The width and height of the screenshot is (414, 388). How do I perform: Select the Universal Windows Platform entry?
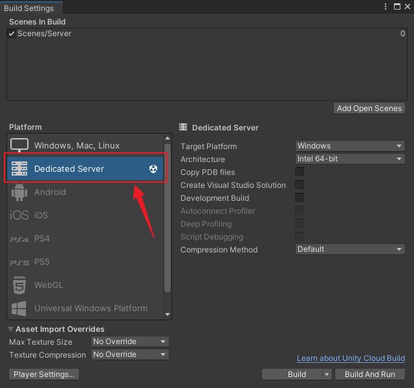coord(85,308)
